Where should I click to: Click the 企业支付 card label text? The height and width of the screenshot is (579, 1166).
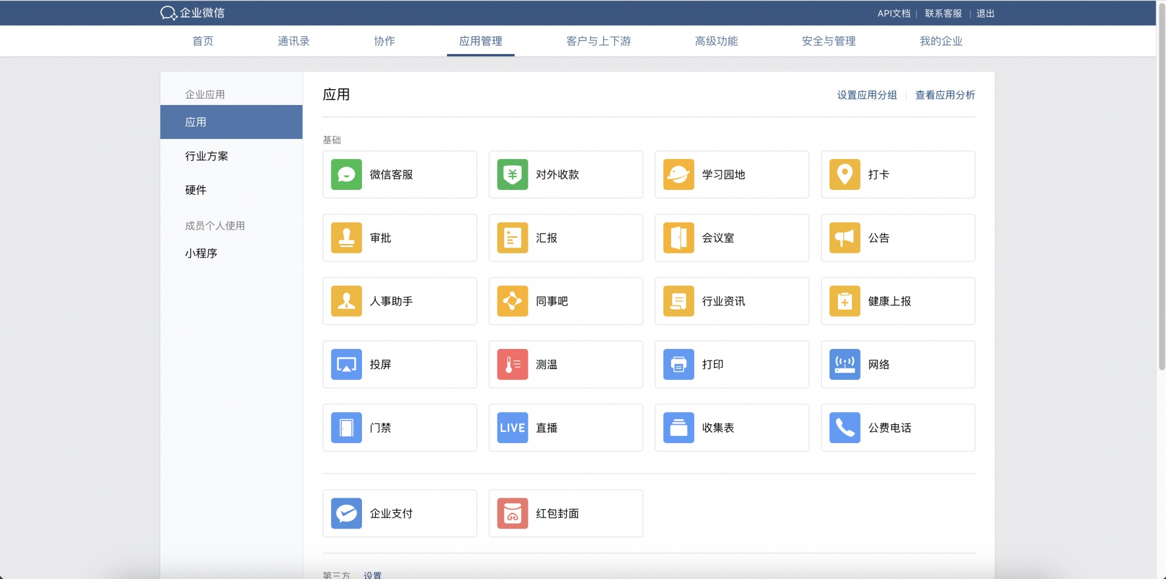click(x=391, y=513)
